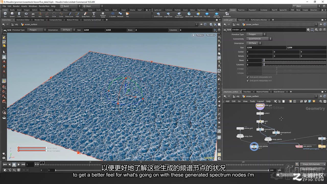
Task: Open the network editor Layout menu
Action: click(260, 101)
